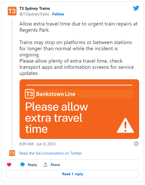Click the Twitter bird logo
The width and height of the screenshot is (145, 185).
tap(136, 8)
